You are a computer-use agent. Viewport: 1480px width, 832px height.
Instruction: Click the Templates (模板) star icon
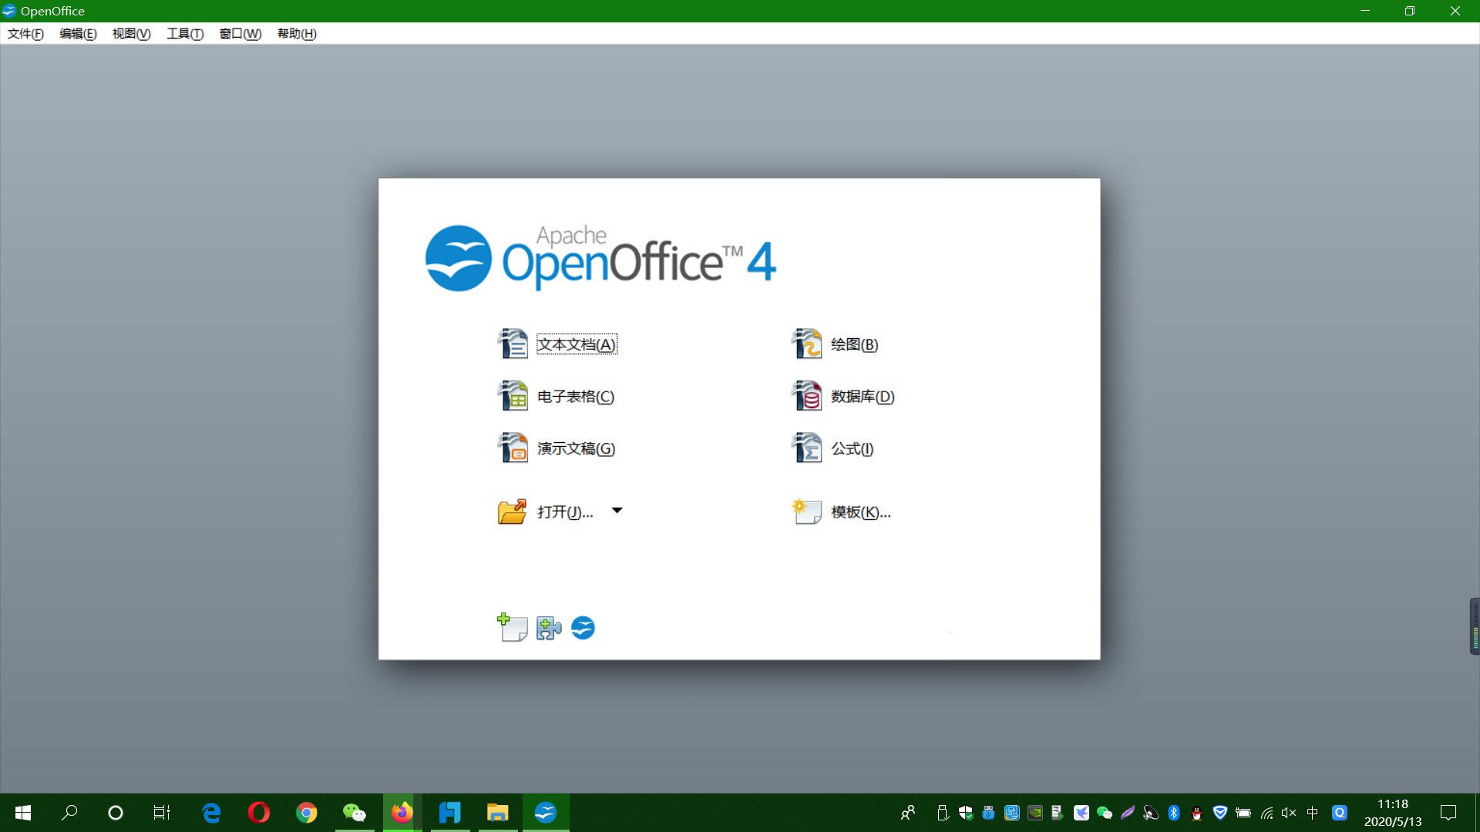pos(806,511)
